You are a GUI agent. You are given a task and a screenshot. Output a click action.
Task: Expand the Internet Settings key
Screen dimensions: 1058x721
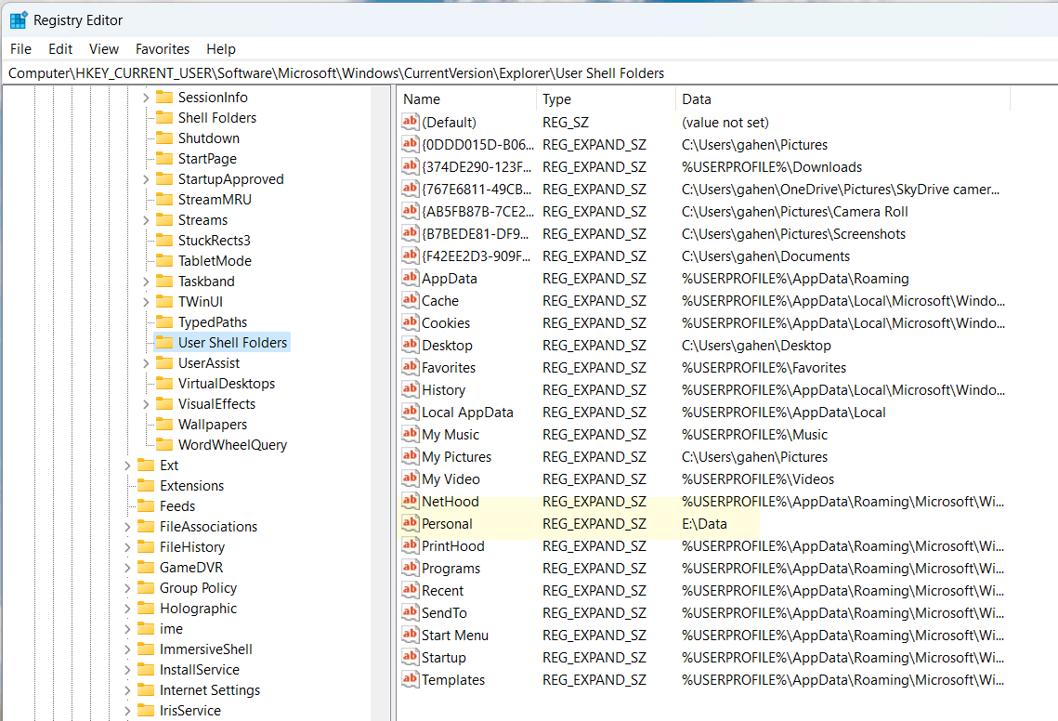point(127,690)
